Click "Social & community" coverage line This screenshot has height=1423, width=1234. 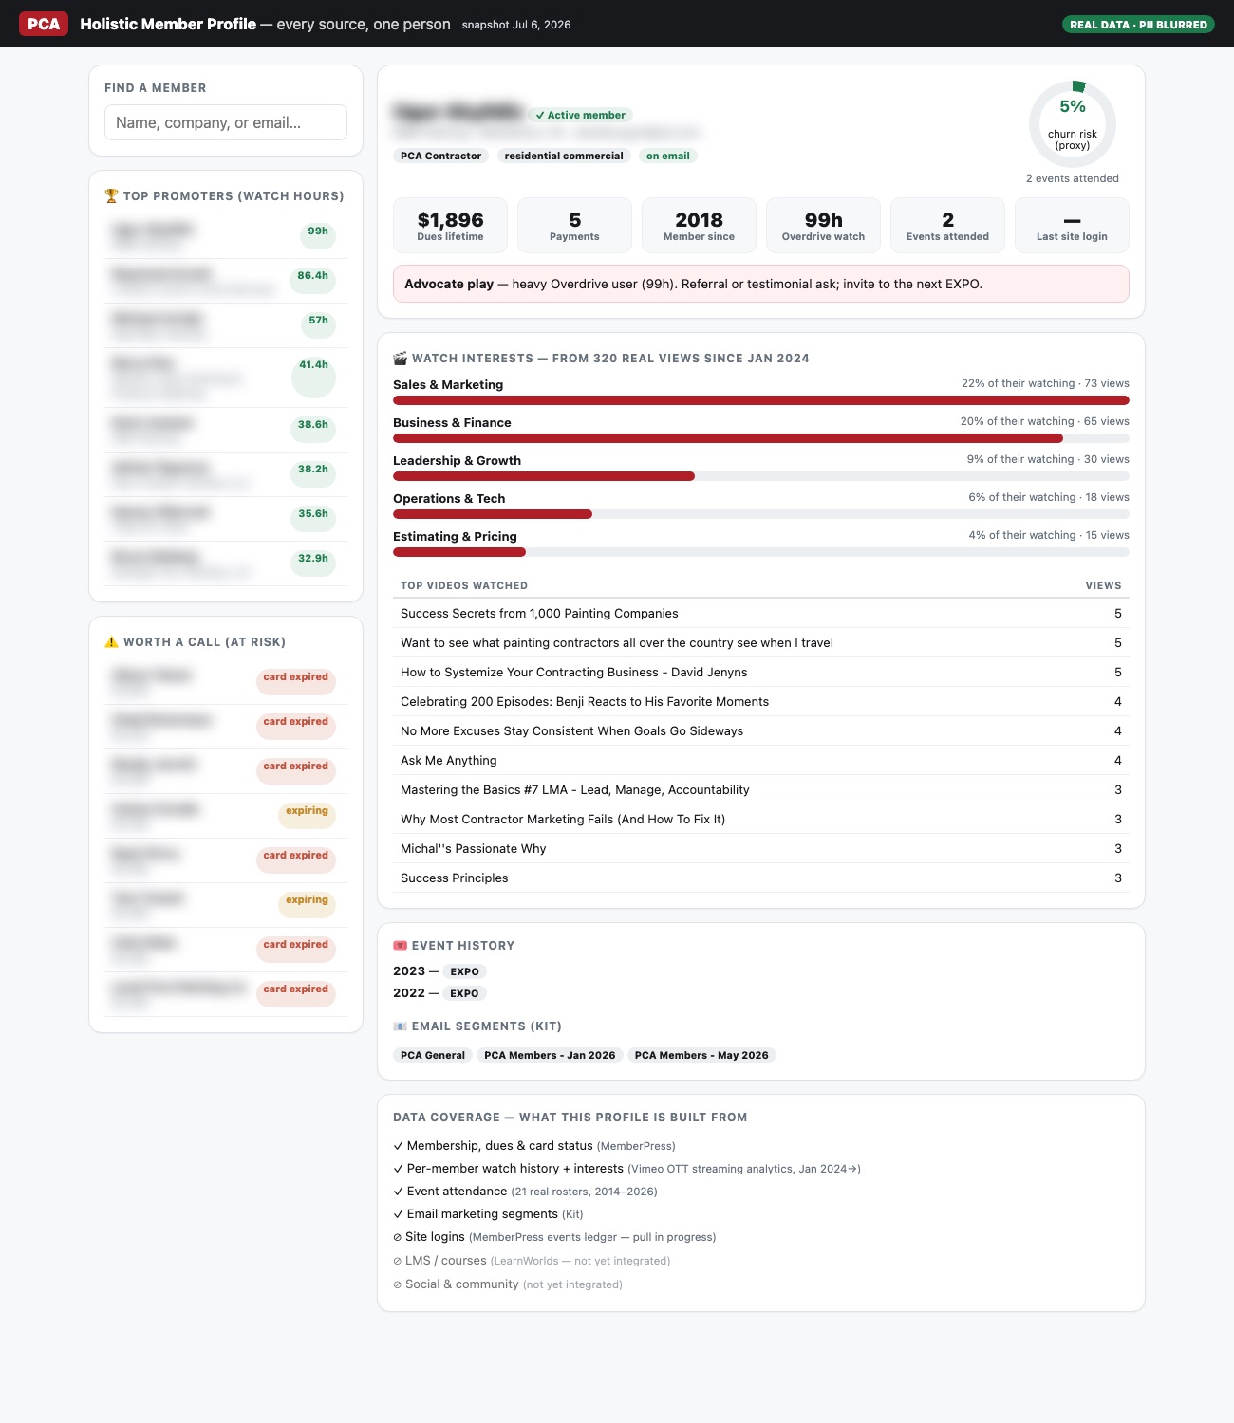click(508, 1284)
